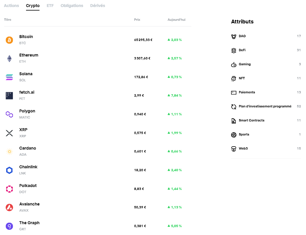
Task: Filter by Sports attribute label
Action: [244, 135]
